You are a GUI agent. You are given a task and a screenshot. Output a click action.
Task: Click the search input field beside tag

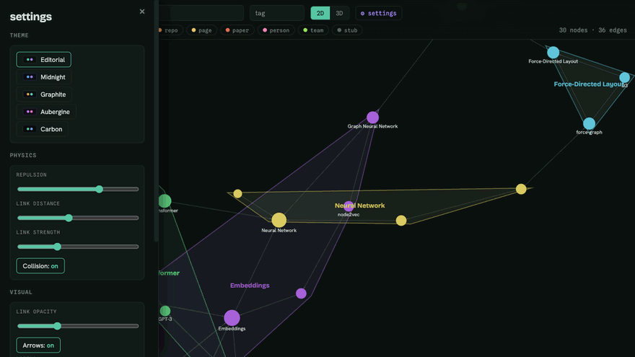(x=201, y=13)
